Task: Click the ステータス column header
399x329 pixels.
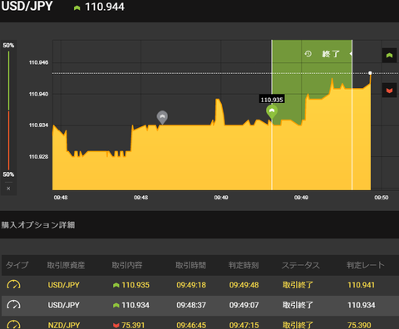Action: pyautogui.click(x=301, y=265)
